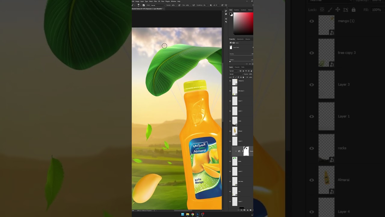Click the foreground color swatch
This screenshot has width=385, height=217.
tap(230, 14)
